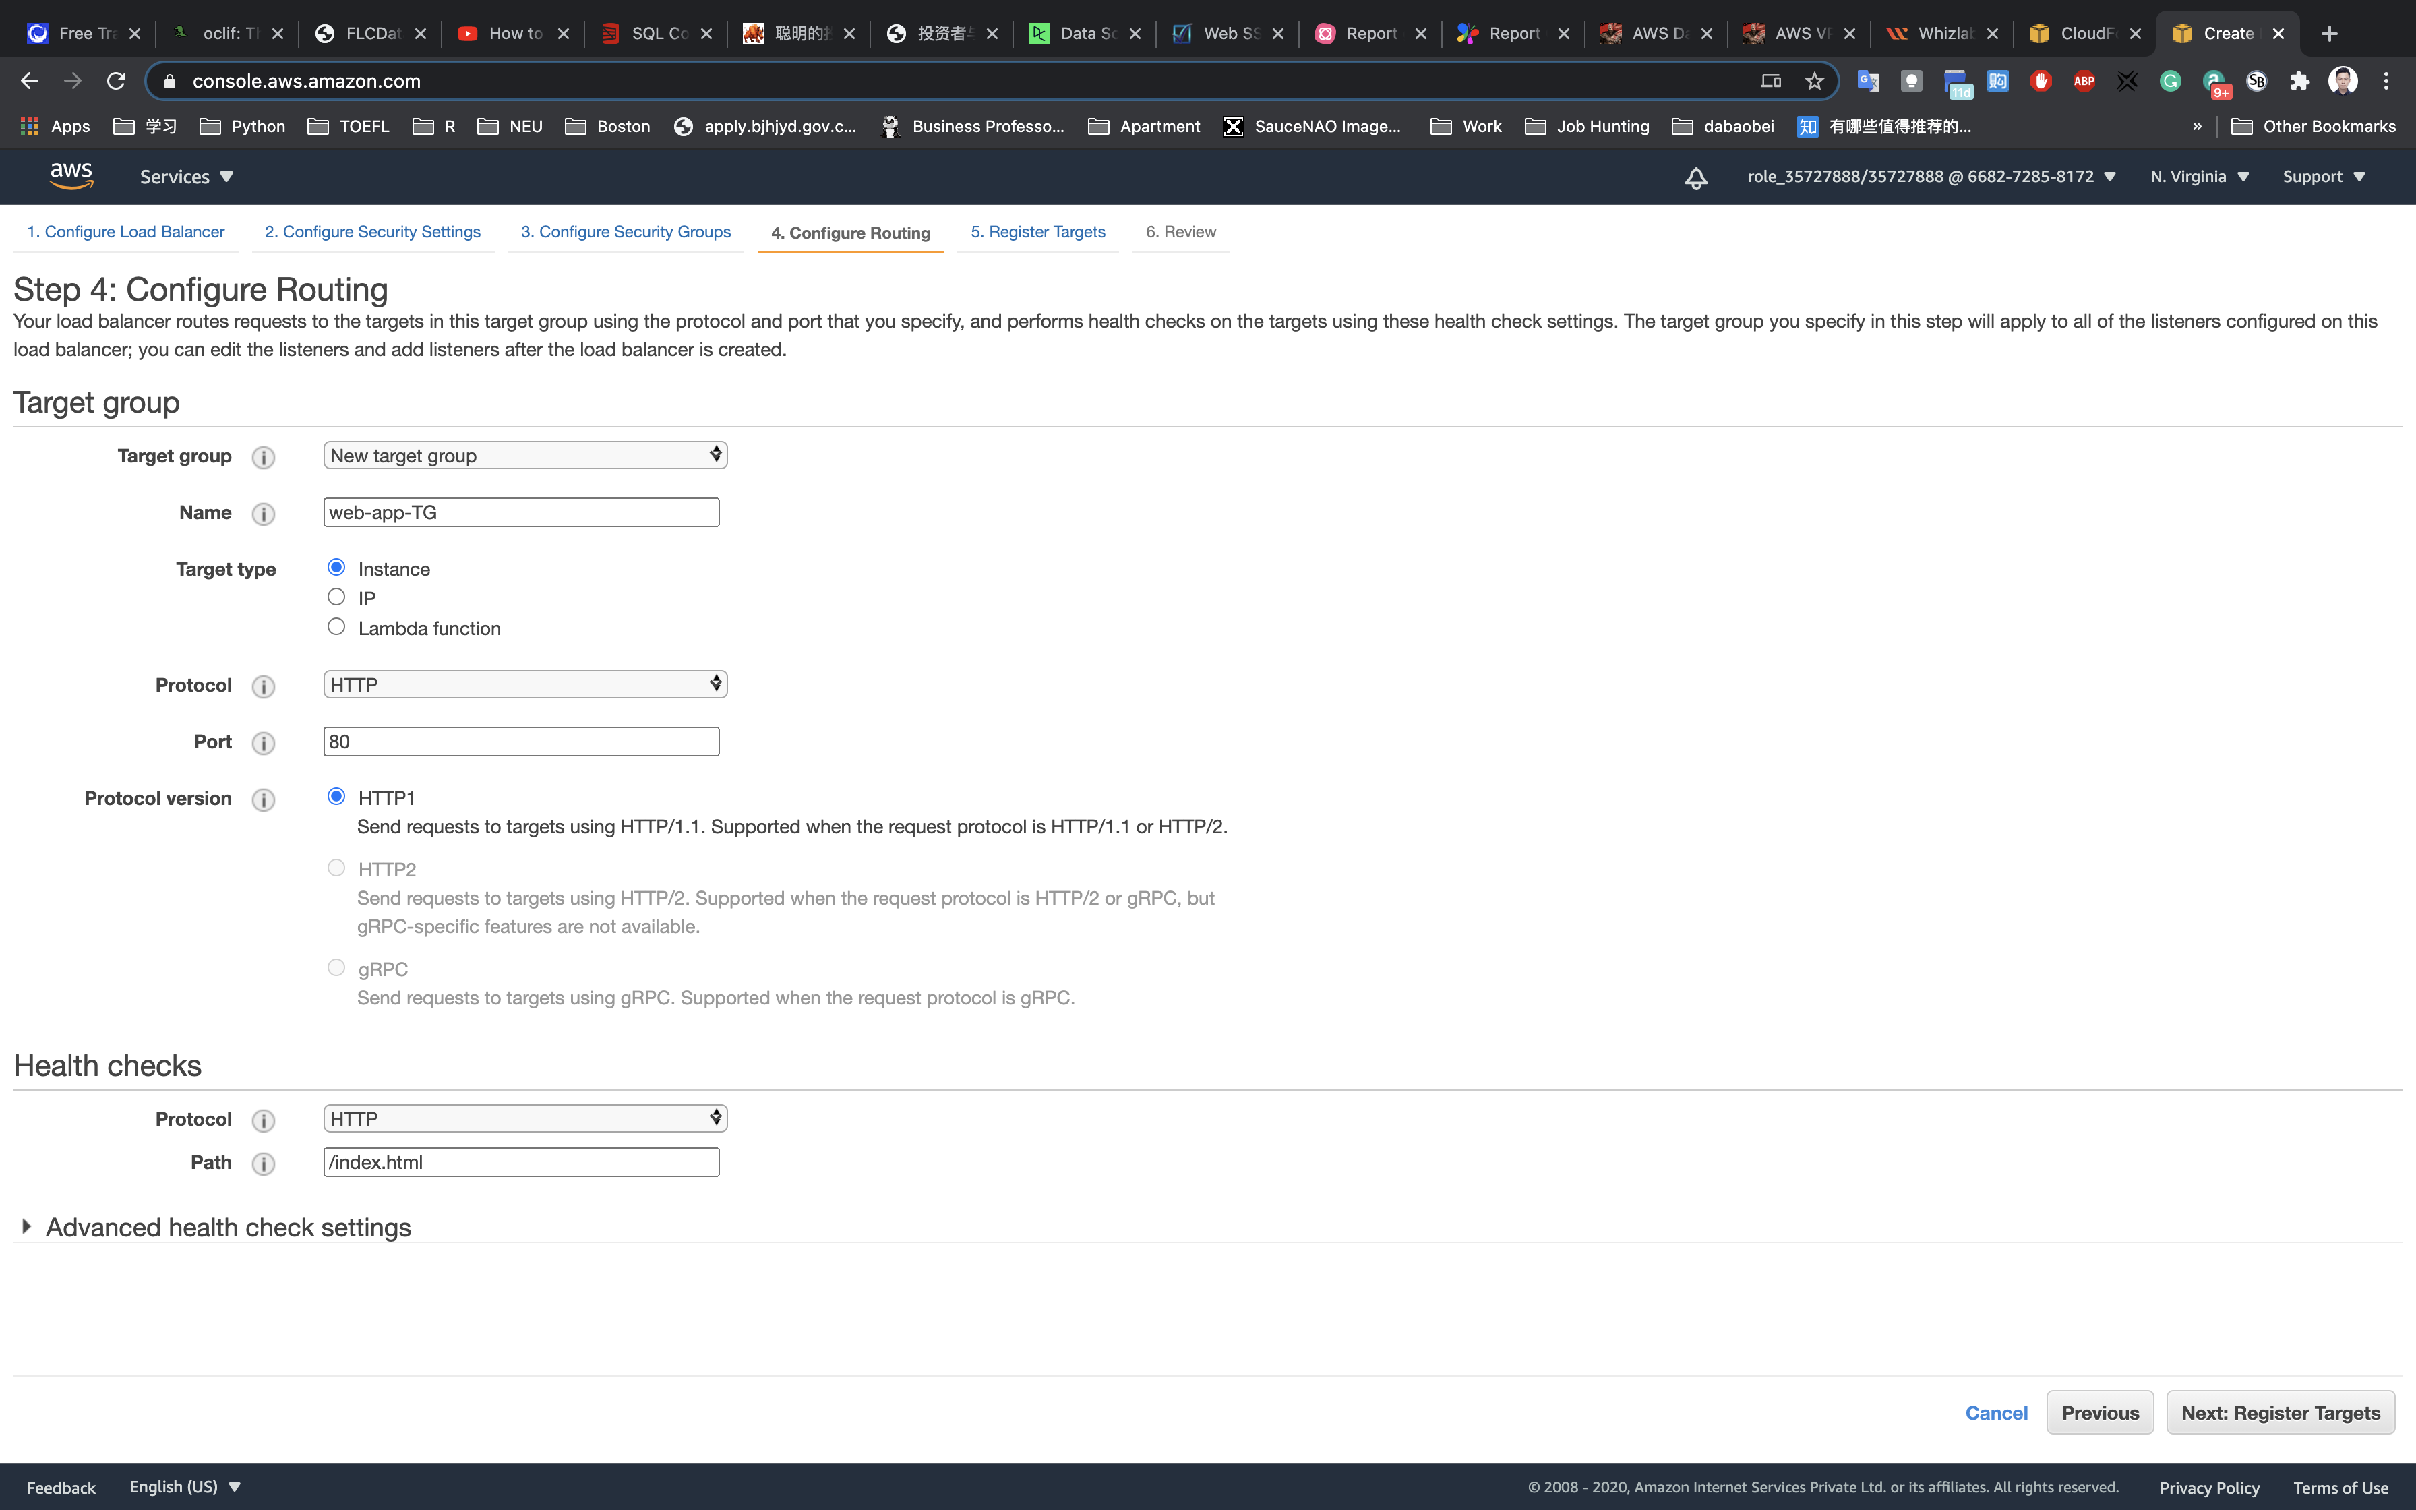Open the AWS notifications bell
This screenshot has height=1510, width=2416.
coord(1695,178)
